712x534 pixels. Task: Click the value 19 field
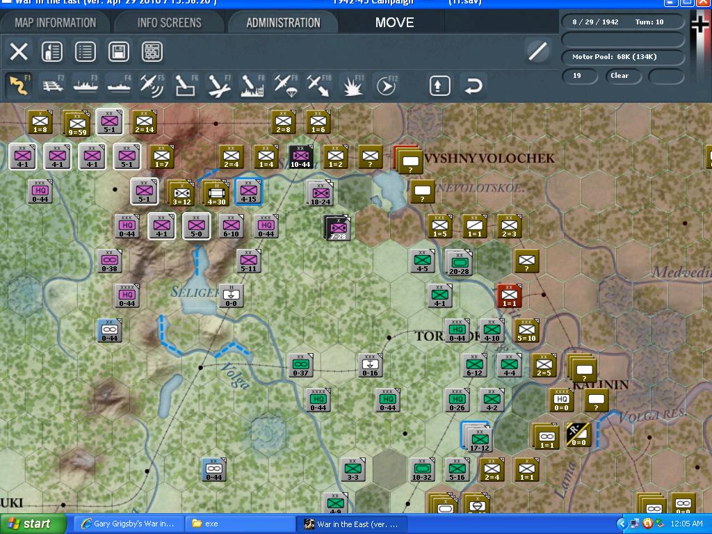click(579, 76)
